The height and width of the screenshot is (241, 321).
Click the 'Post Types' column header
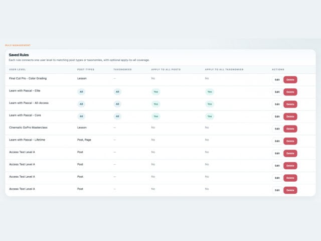click(86, 69)
